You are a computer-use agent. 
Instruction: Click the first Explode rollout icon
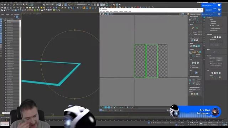pos(190,52)
